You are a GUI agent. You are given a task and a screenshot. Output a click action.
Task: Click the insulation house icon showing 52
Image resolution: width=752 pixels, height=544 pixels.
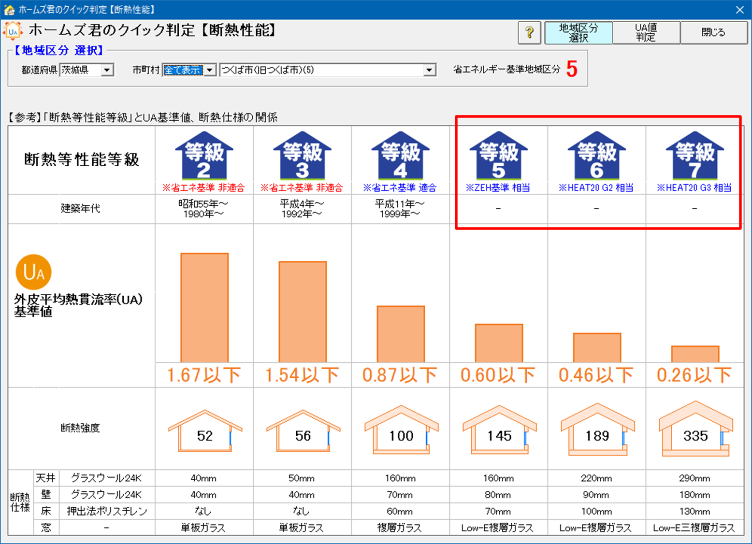click(205, 431)
